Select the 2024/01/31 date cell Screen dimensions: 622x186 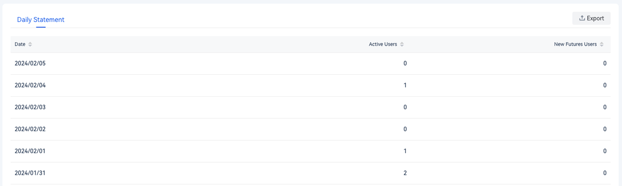[30, 173]
